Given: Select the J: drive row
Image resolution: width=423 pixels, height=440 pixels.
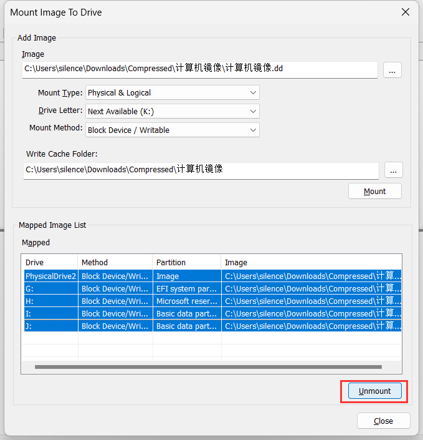Looking at the screenshot, I should coord(212,326).
